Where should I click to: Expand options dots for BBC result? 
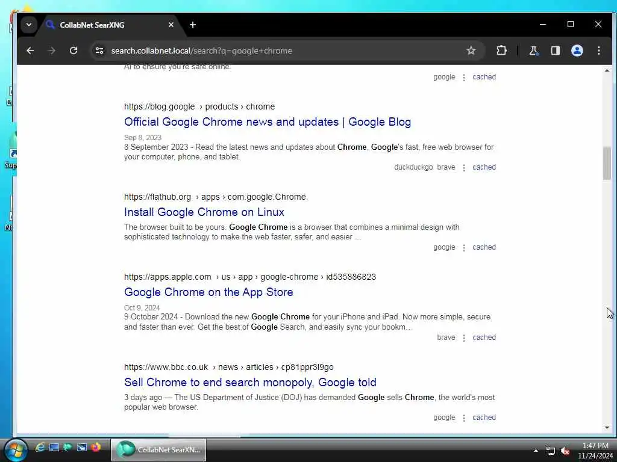click(x=464, y=417)
